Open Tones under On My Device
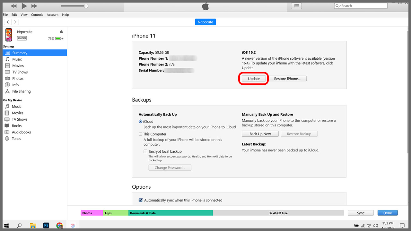The width and height of the screenshot is (411, 231). tap(16, 139)
